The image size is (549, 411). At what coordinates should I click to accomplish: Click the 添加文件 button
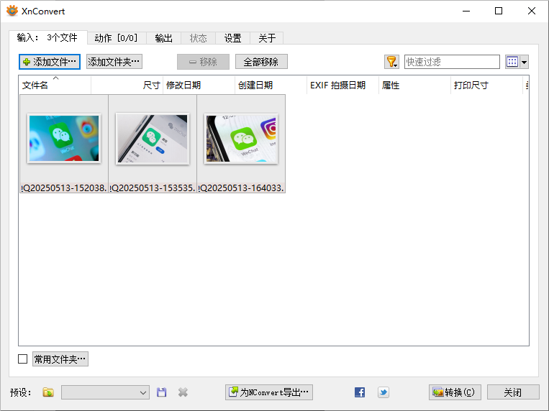[50, 62]
